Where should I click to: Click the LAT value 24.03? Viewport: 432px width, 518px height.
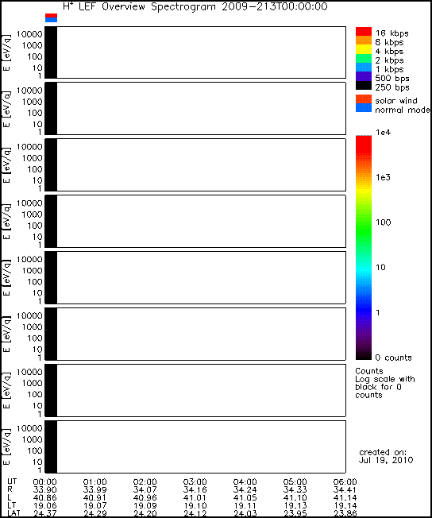coord(245,514)
